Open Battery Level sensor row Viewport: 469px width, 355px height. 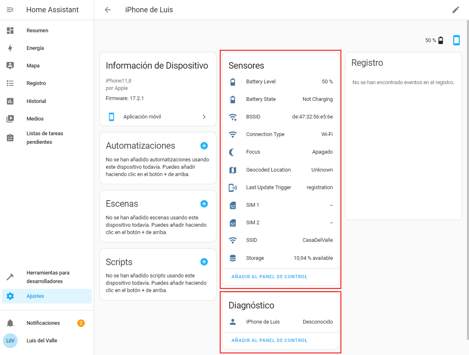click(x=281, y=82)
